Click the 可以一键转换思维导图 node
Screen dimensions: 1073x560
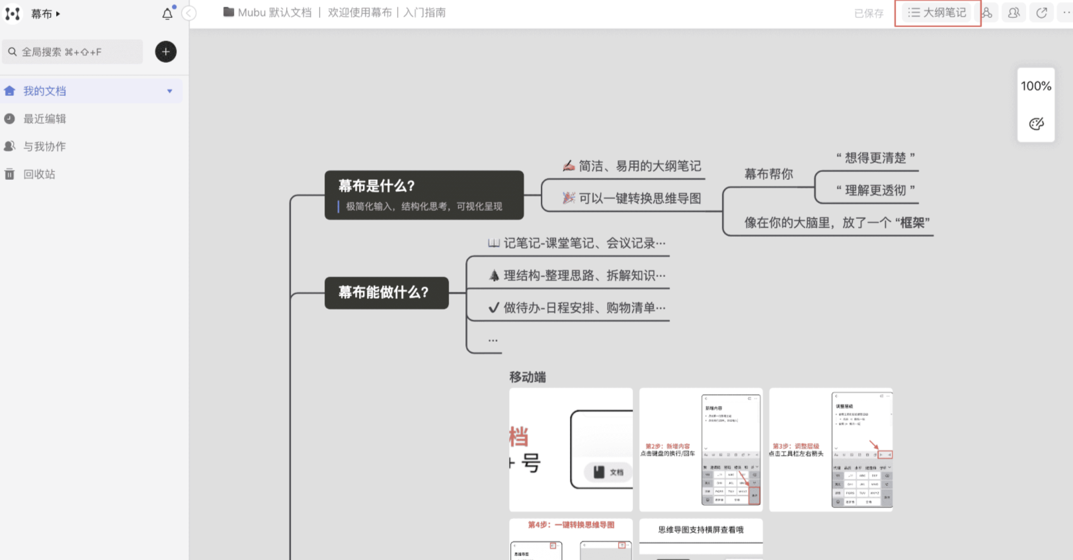pyautogui.click(x=632, y=198)
